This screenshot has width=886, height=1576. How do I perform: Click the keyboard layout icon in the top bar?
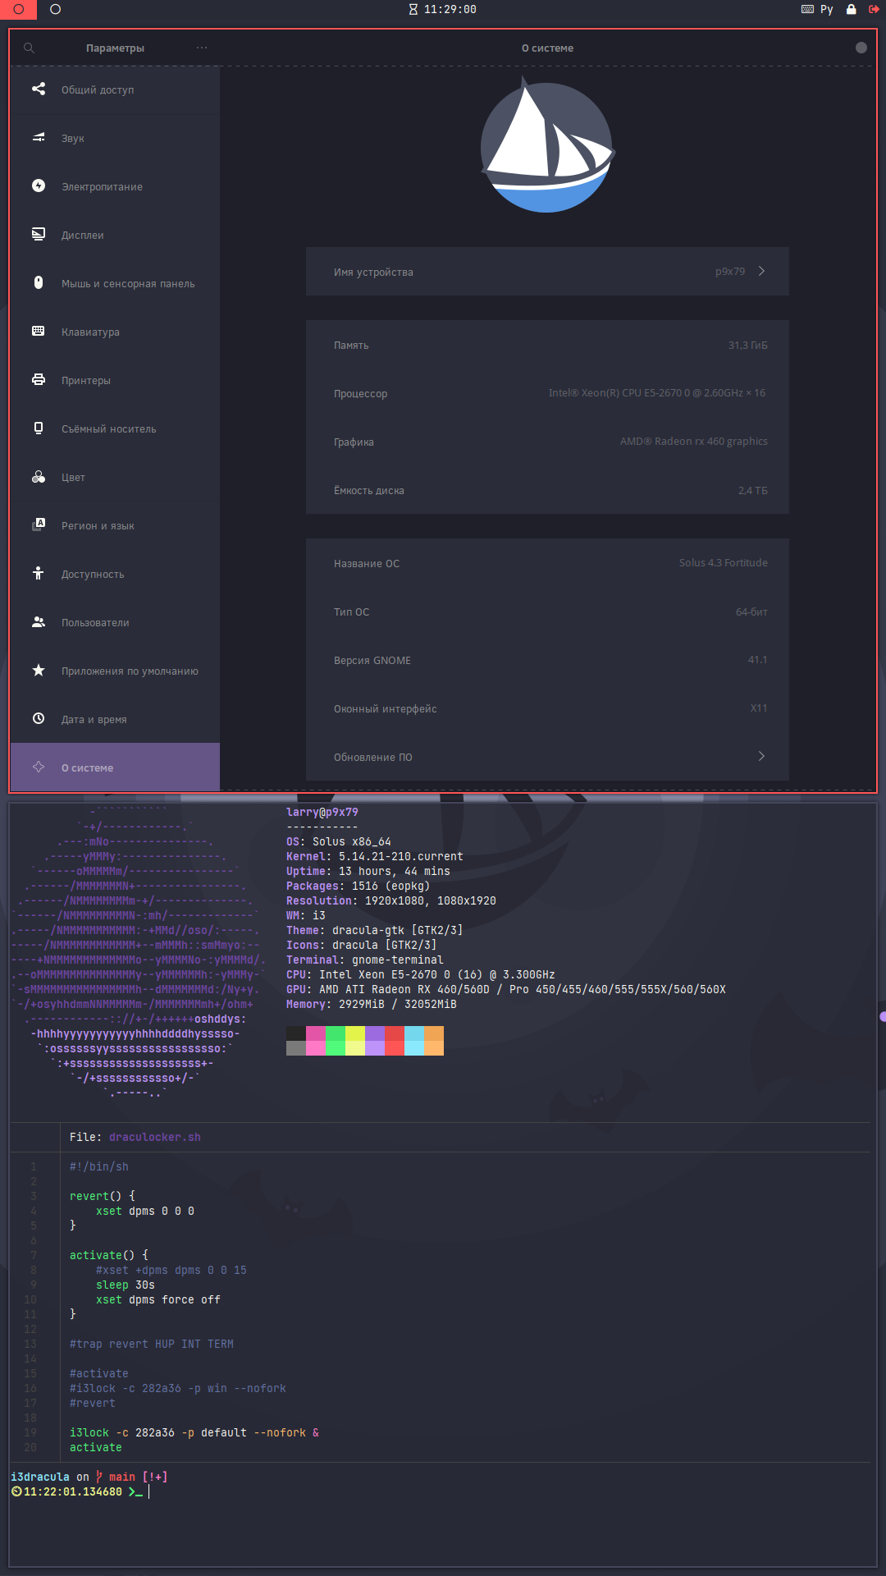(x=807, y=10)
